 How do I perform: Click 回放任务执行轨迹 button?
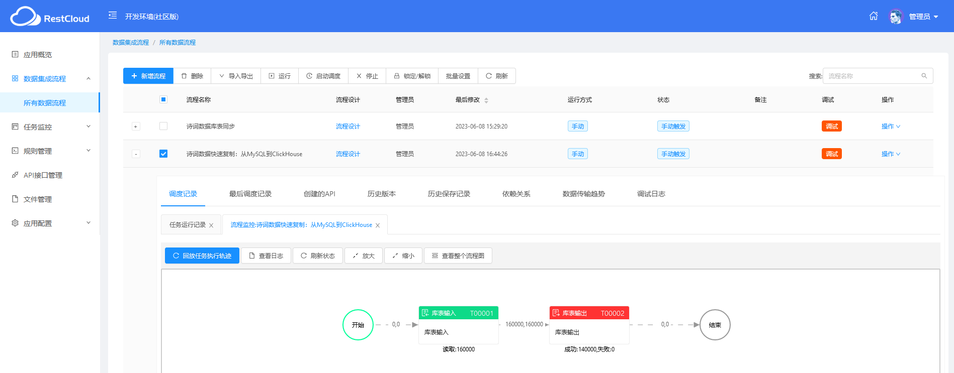click(202, 256)
